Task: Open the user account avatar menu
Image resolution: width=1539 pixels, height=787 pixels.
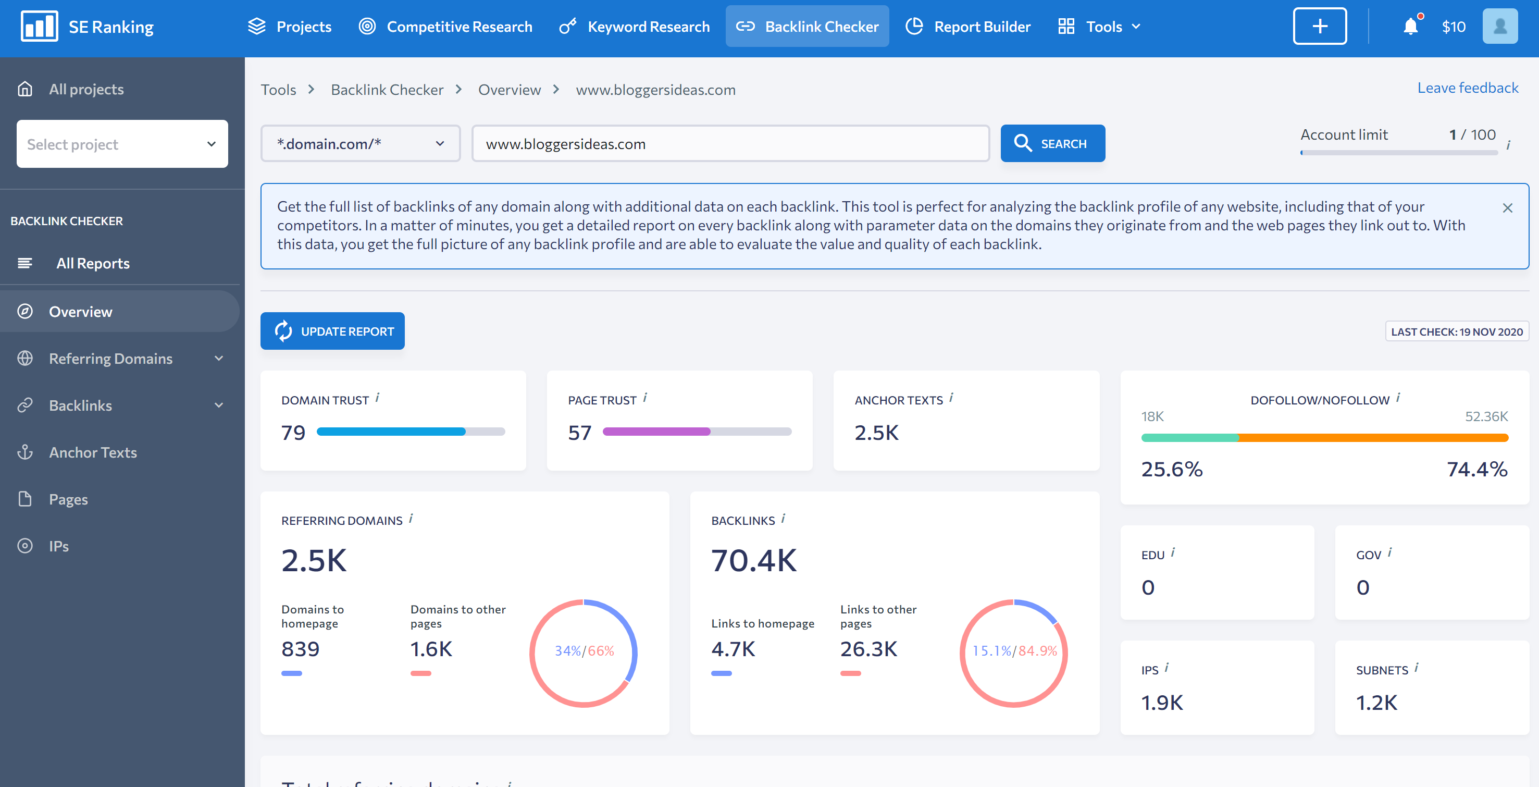Action: [x=1500, y=26]
